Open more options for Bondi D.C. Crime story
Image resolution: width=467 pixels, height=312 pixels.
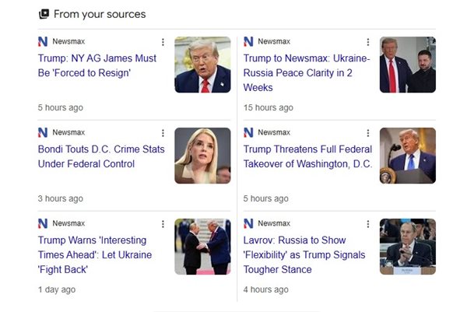(163, 133)
